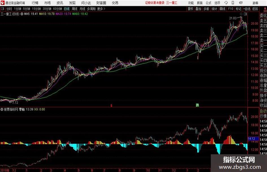Click the 7.72 low price label

[15, 103]
